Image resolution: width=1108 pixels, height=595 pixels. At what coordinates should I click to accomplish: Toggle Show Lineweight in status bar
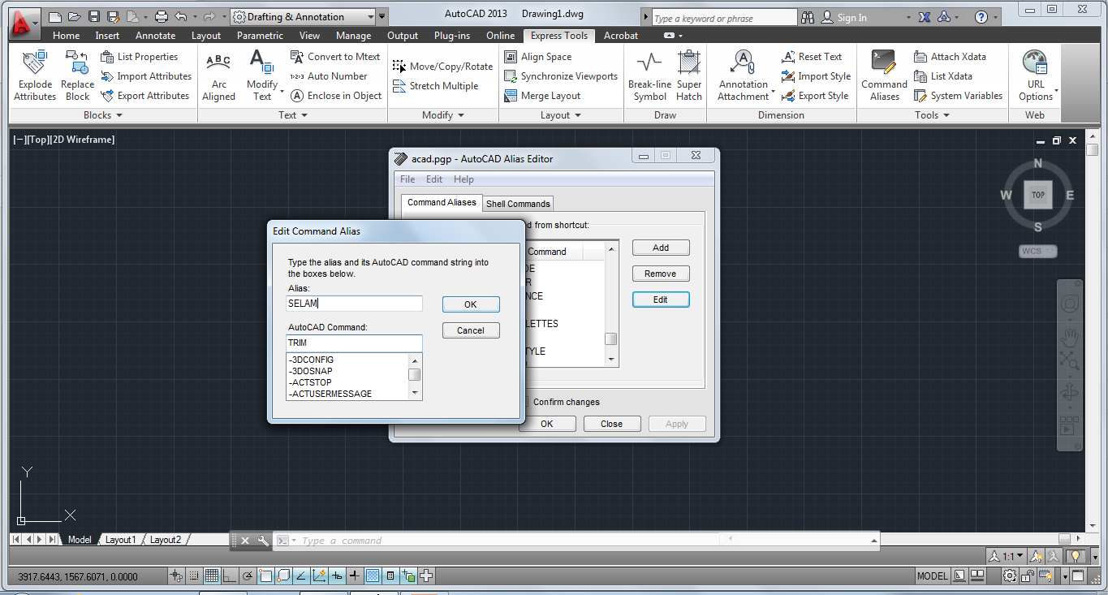pos(355,576)
